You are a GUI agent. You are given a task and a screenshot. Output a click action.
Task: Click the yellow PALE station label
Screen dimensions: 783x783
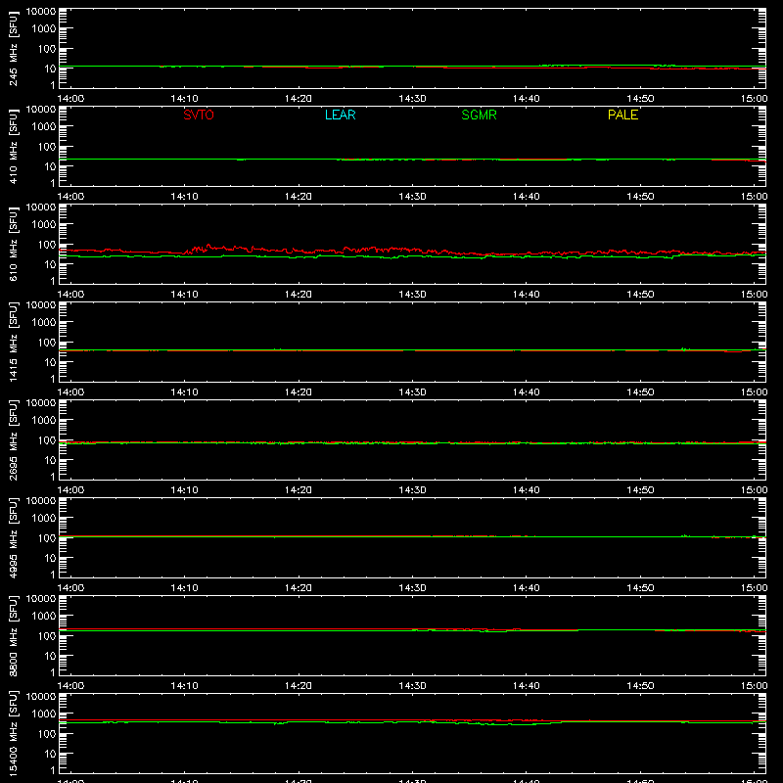click(x=622, y=115)
